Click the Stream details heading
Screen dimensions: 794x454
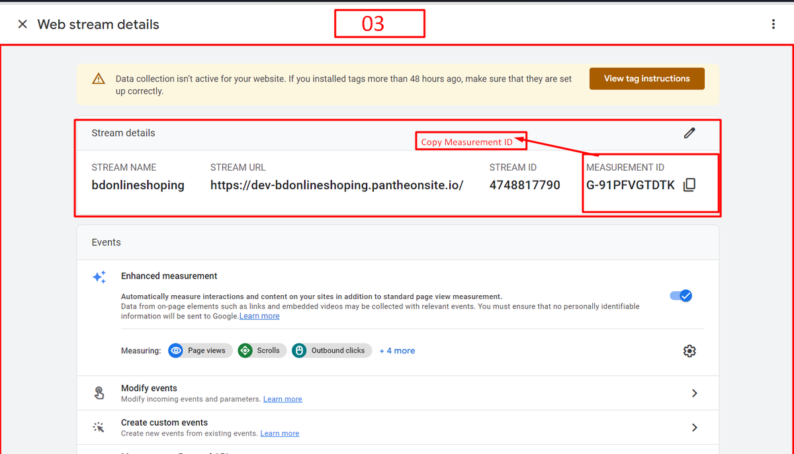point(123,133)
